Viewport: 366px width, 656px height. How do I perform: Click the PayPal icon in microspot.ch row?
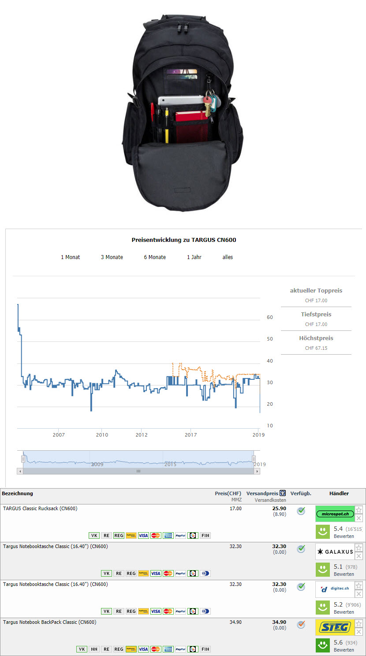180,535
